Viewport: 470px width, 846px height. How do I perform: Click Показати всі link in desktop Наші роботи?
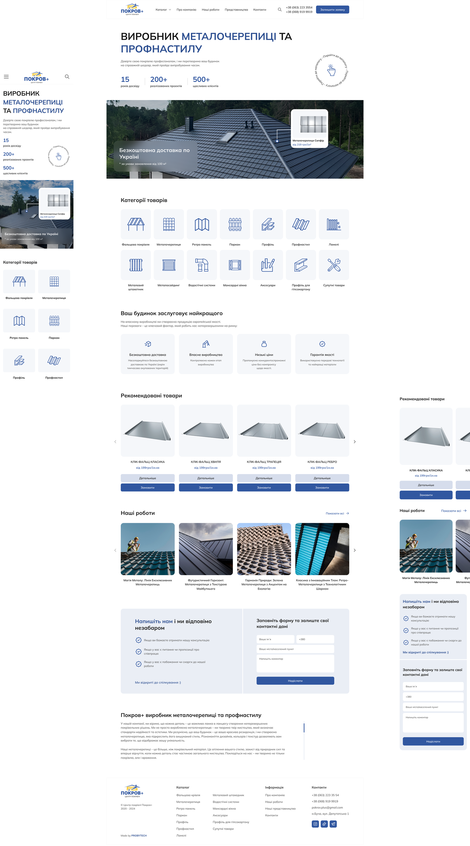(x=337, y=513)
